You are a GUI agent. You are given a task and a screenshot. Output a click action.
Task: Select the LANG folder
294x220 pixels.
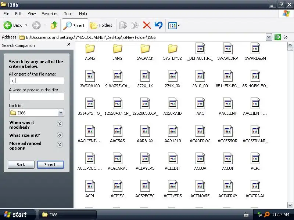(x=118, y=49)
